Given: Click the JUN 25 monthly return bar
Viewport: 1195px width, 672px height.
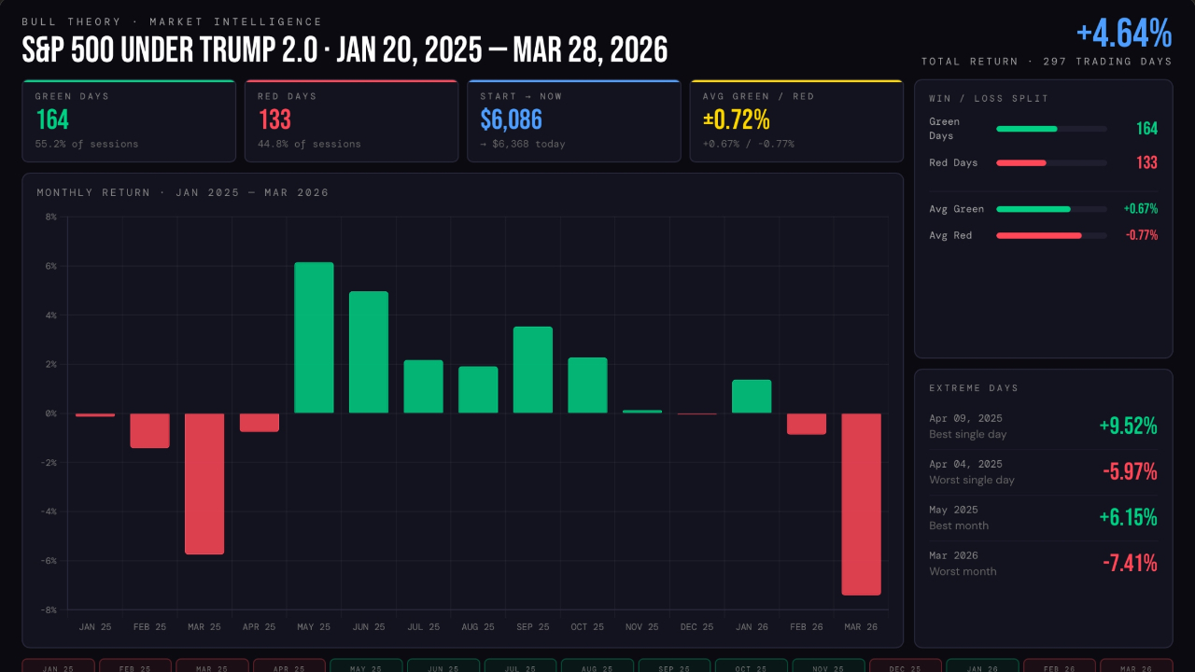Looking at the screenshot, I should [369, 352].
